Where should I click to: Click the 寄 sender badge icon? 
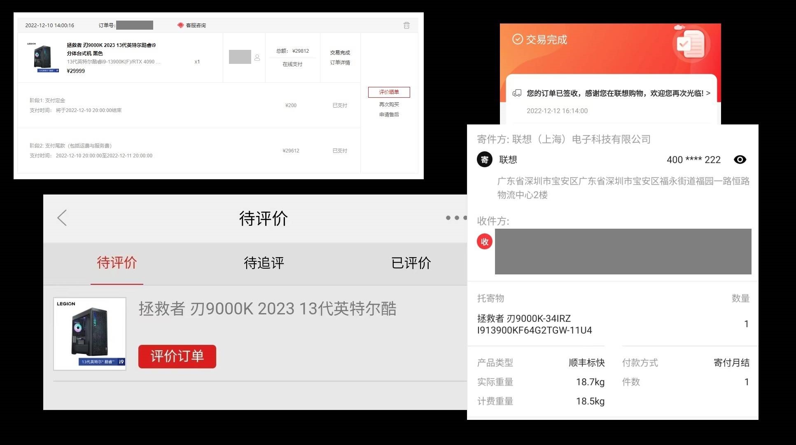click(484, 159)
